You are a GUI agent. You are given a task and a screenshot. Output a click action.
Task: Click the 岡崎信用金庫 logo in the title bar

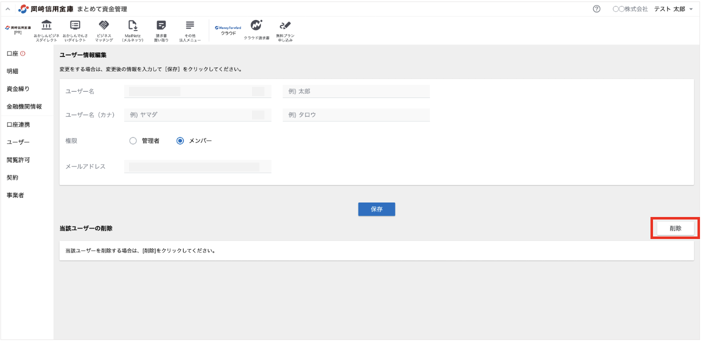[x=46, y=9]
